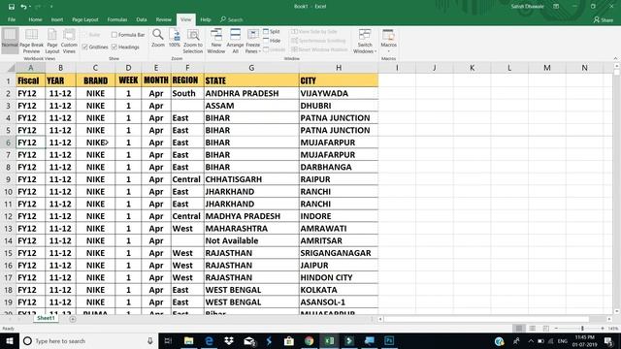This screenshot has height=349, width=621.
Task: Click the MADHYA PRADESH cell
Action: click(x=251, y=216)
